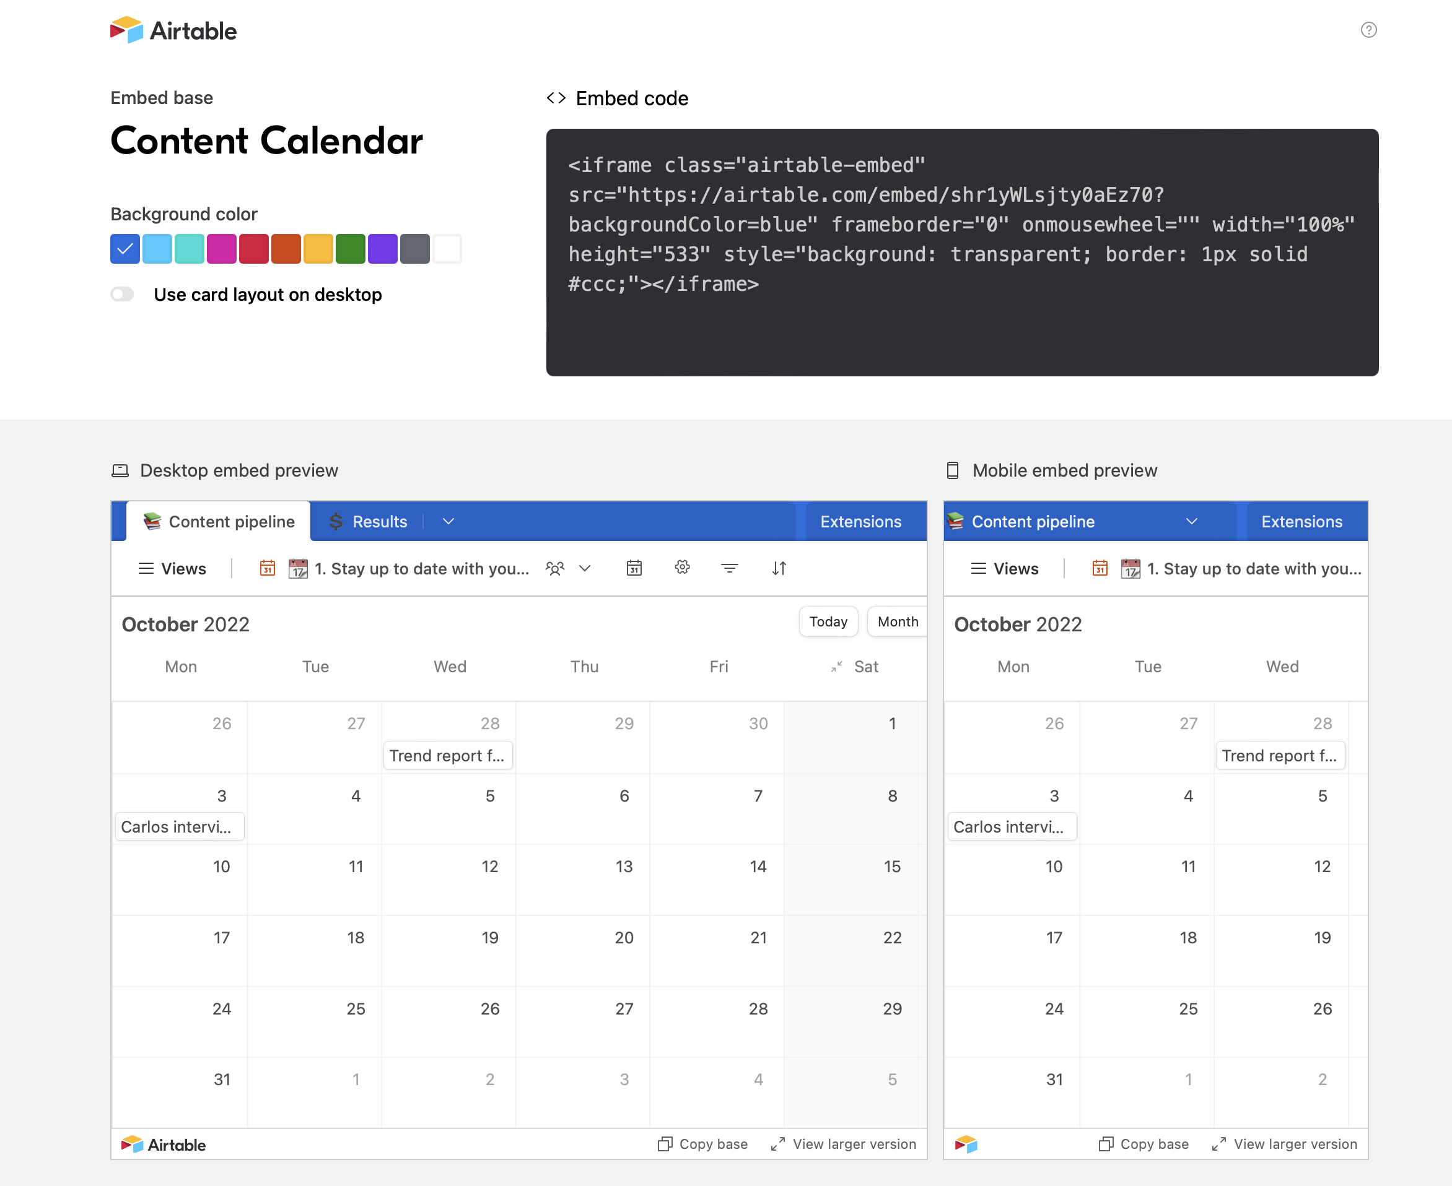Select the white background color swatch

(447, 249)
